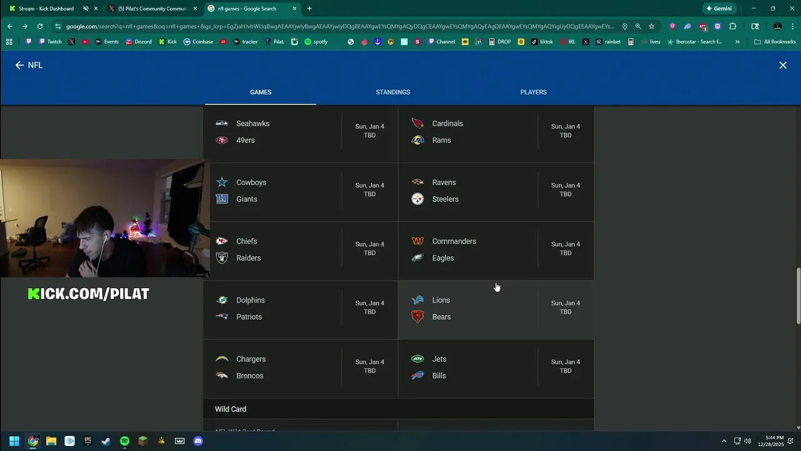Open Spotify from the taskbar
This screenshot has width=801, height=451.
click(125, 441)
